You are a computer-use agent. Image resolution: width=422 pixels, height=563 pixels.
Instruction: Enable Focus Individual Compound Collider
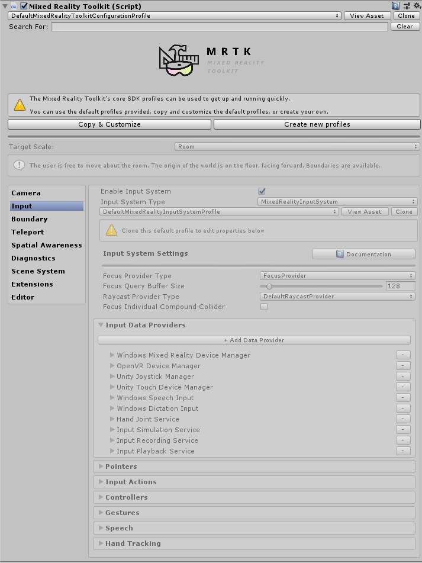[x=264, y=307]
